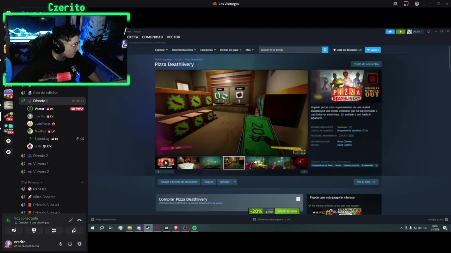Join Sala de edición voice channel
Viewport: 451px width, 253px height.
point(52,93)
